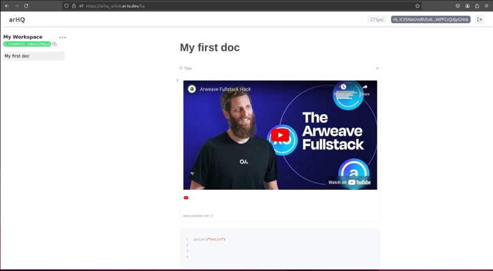Click line 2 of the code block
493x271 pixels.
point(187,245)
